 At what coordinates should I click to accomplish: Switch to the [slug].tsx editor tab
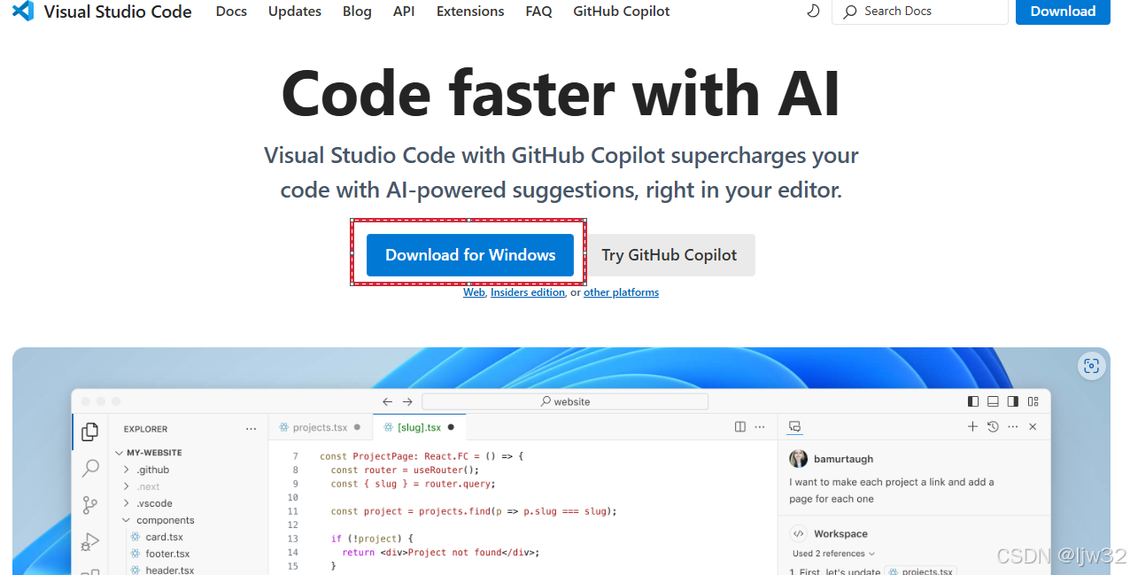coord(419,427)
